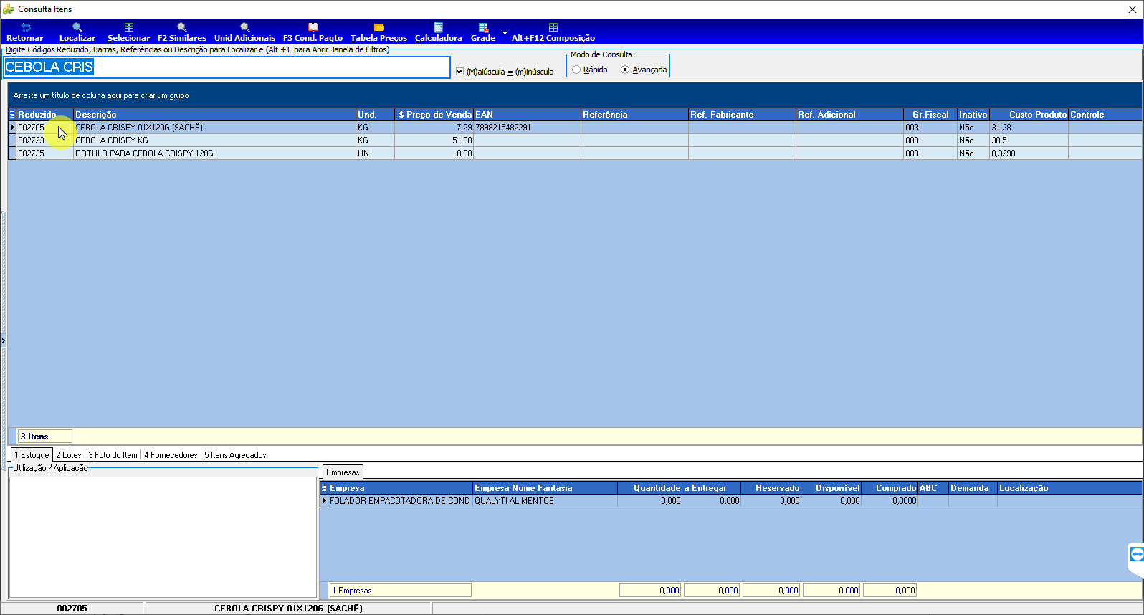
Task: Click the Retornar toolbar icon
Action: pos(25,32)
